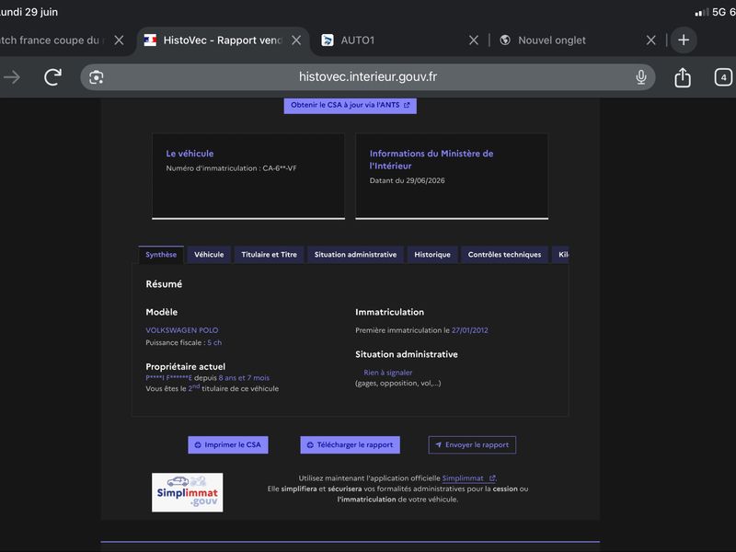Click the Simplimmat.gouv logo image
The height and width of the screenshot is (552, 736).
pyautogui.click(x=188, y=492)
